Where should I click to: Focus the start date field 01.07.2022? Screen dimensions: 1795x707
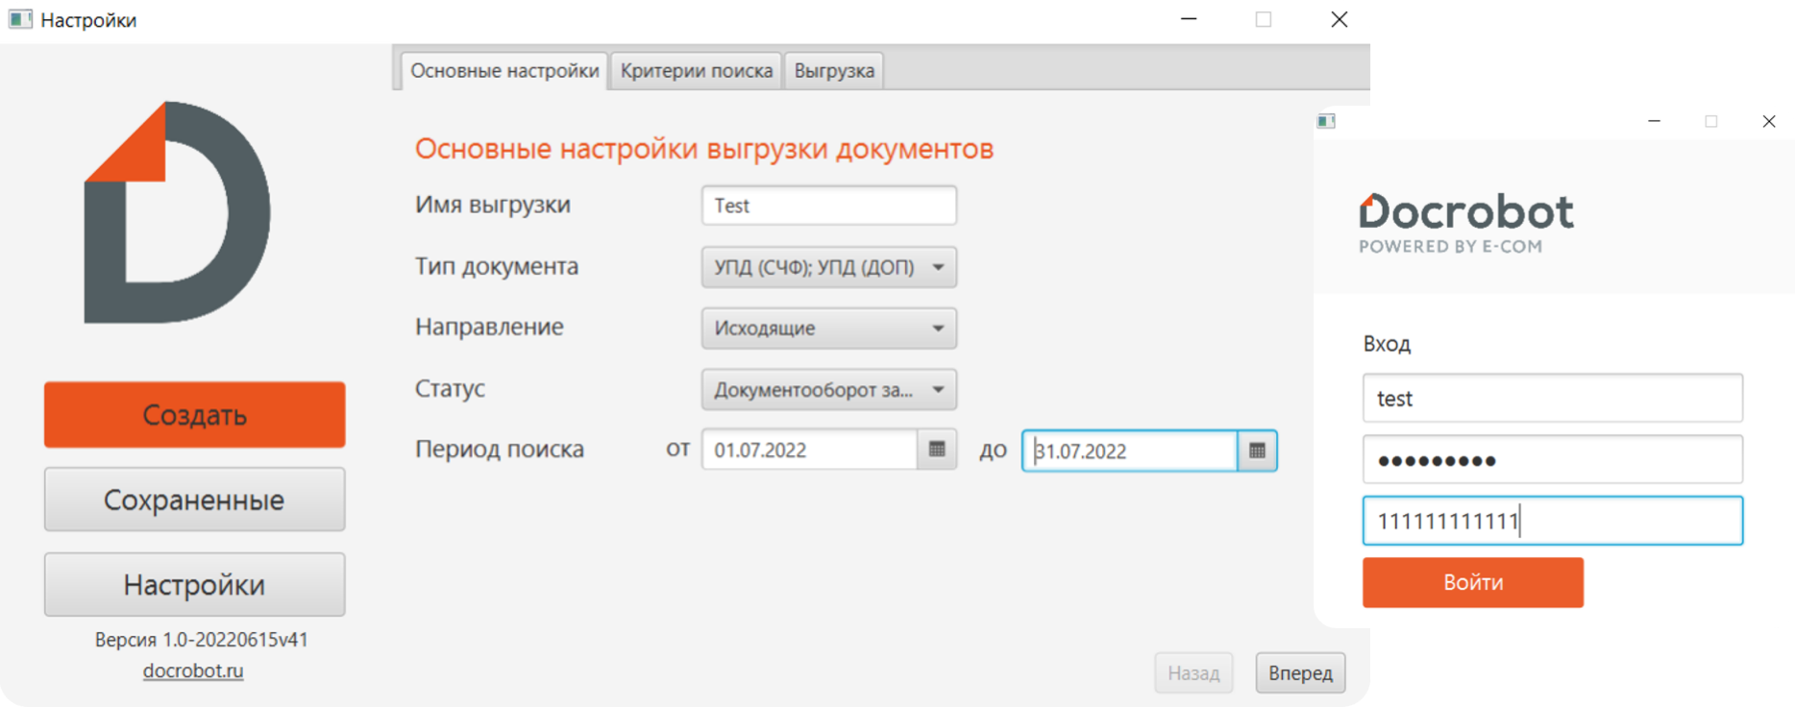(x=810, y=450)
